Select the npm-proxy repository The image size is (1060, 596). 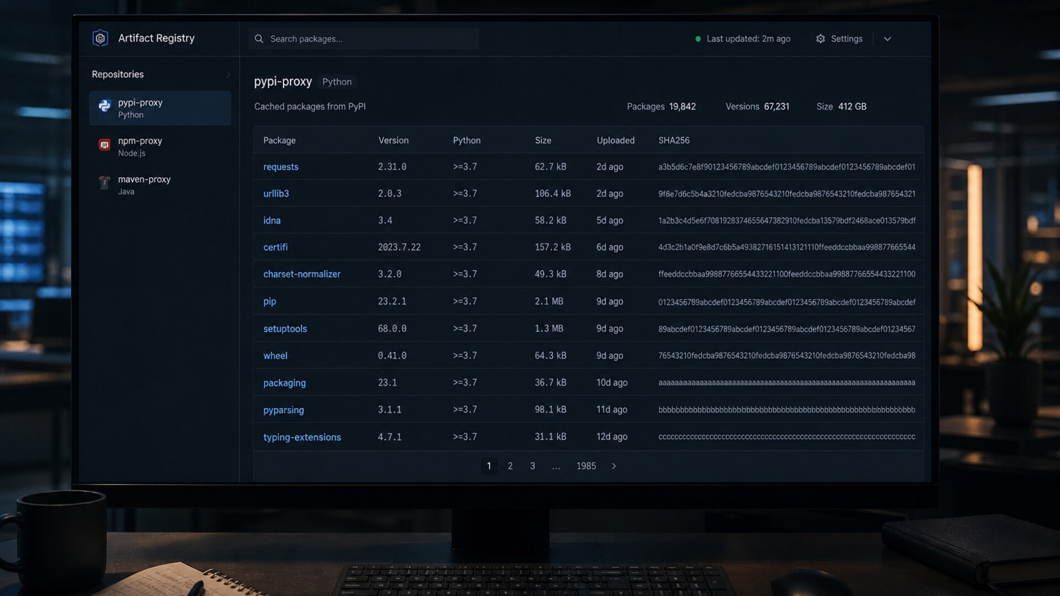click(160, 146)
